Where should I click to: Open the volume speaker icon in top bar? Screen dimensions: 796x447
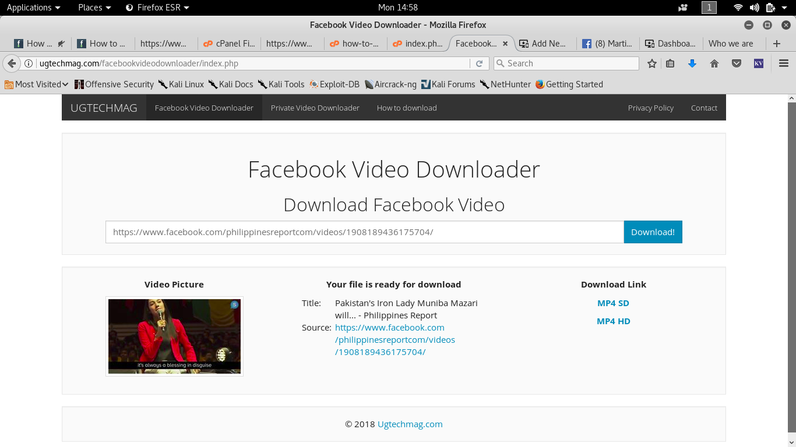coord(755,8)
